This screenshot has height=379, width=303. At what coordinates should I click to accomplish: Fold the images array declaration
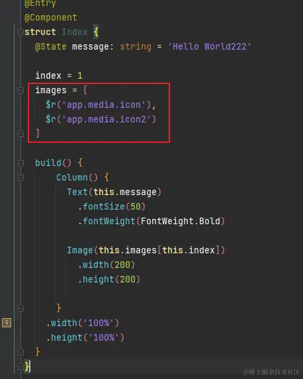point(21,91)
